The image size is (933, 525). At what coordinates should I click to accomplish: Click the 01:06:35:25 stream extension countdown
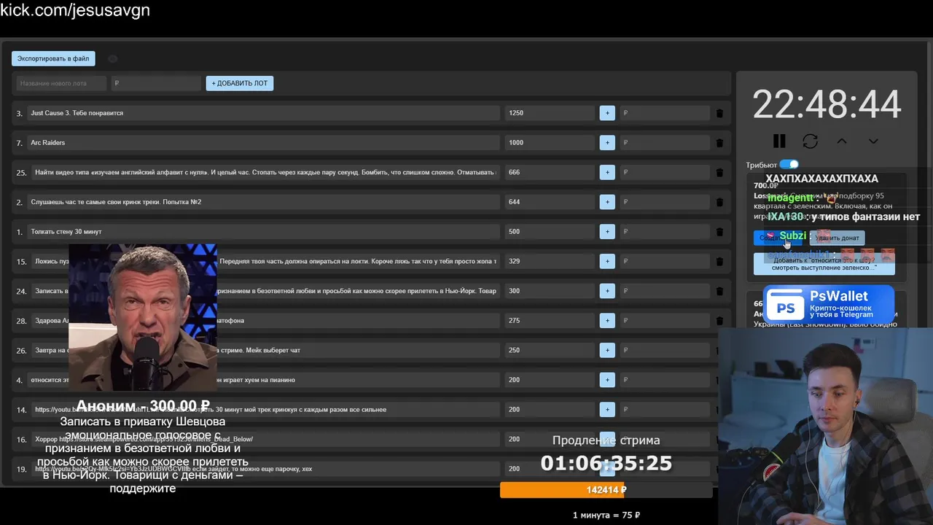pyautogui.click(x=606, y=463)
